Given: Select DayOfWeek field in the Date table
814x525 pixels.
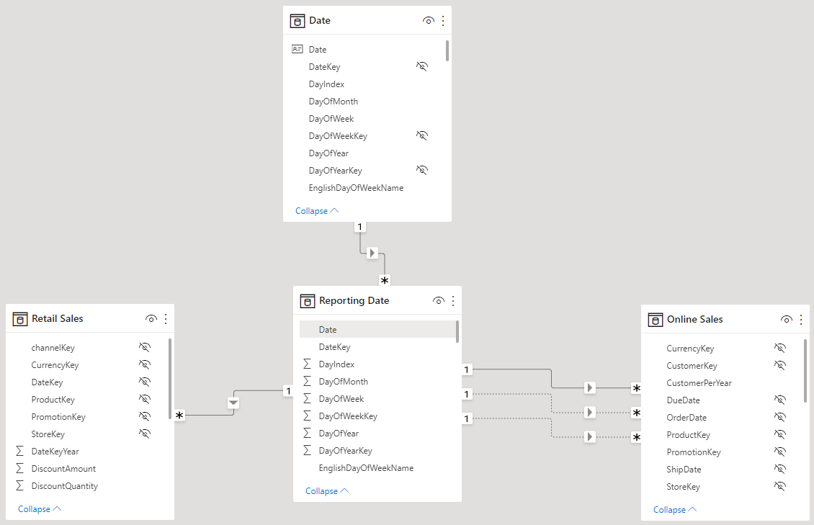Looking at the screenshot, I should [331, 118].
